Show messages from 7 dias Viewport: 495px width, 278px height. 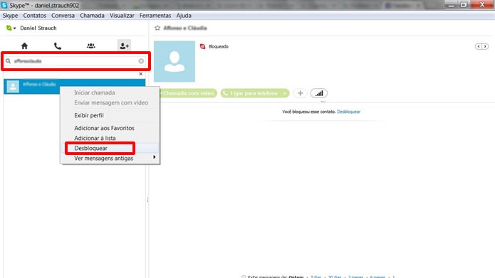pos(316,277)
